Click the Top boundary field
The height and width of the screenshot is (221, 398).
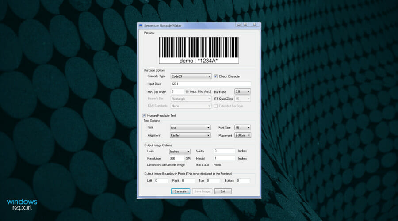coord(213,181)
